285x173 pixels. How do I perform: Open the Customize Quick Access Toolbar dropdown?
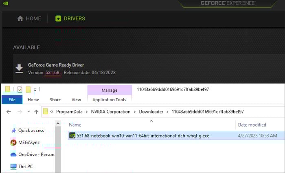[x=35, y=90]
